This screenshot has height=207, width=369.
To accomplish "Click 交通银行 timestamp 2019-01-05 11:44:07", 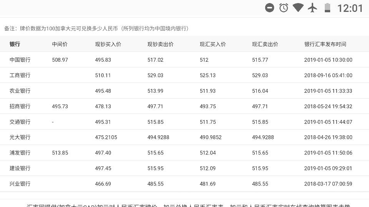I will [x=328, y=122].
